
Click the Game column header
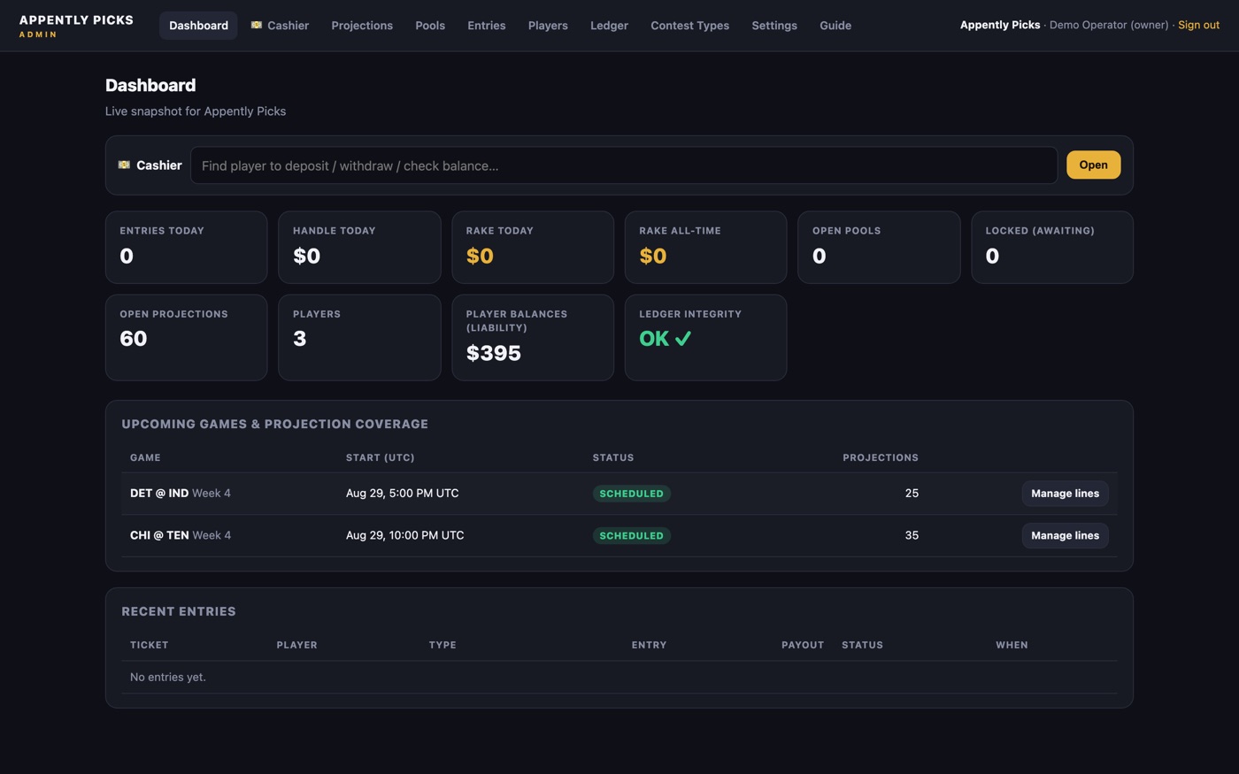[145, 457]
